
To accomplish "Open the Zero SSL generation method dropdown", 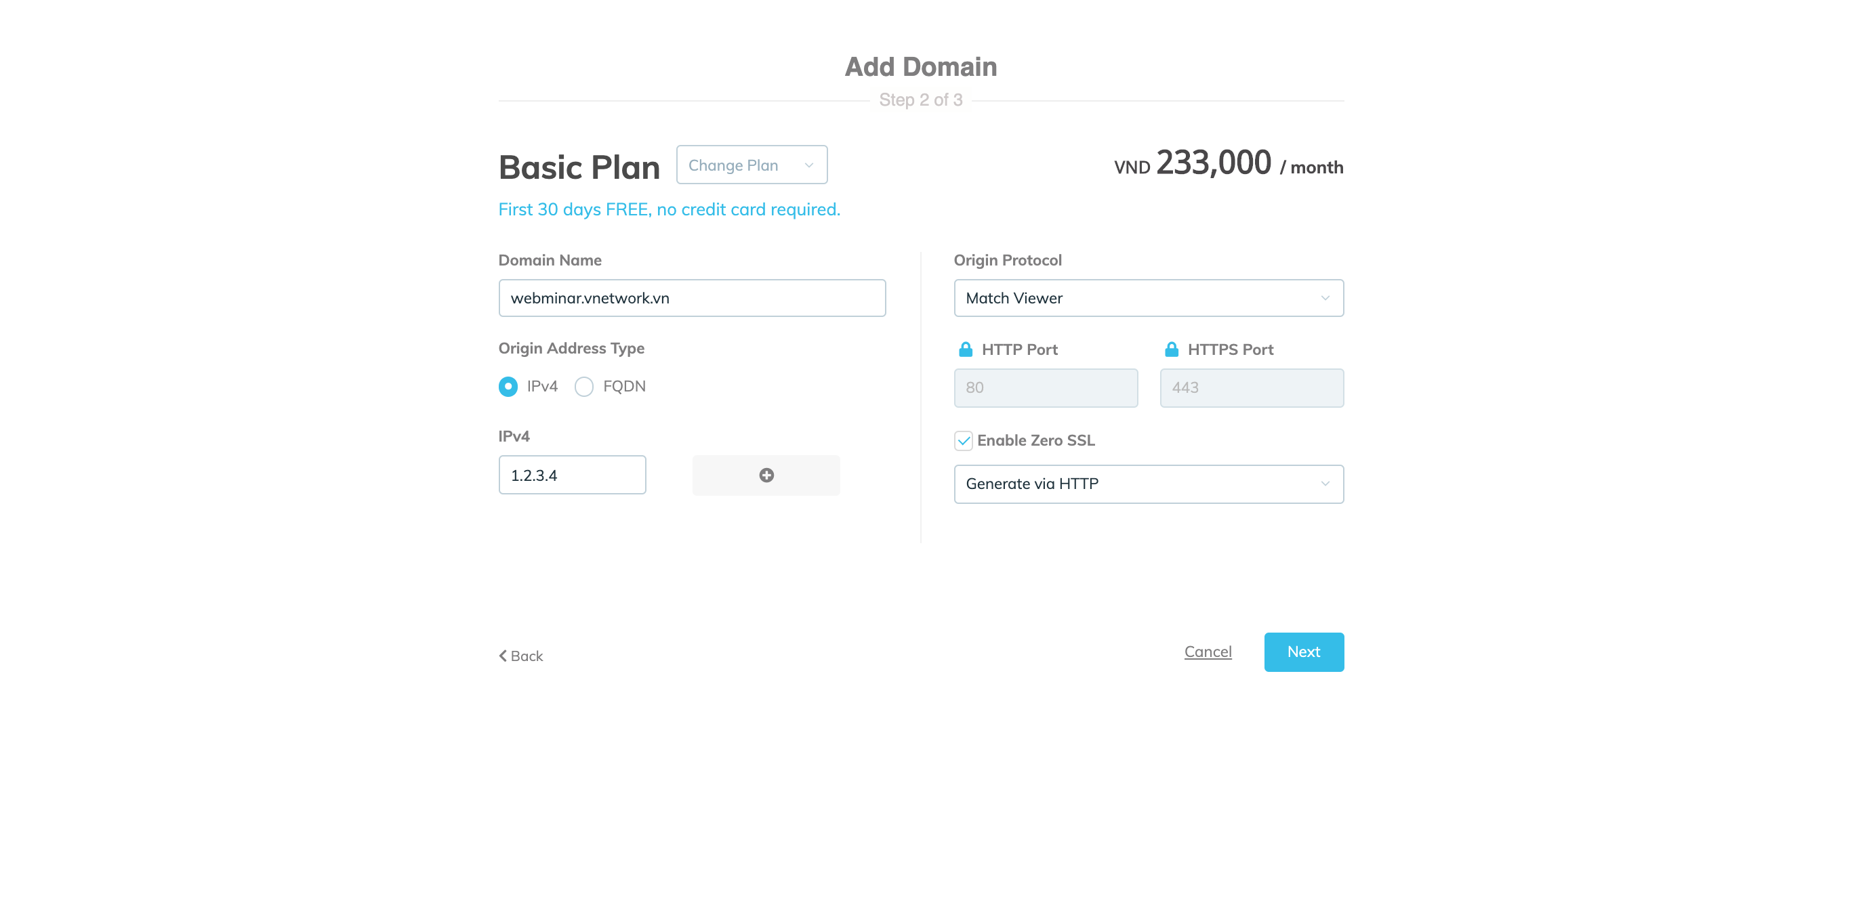I will [x=1148, y=484].
